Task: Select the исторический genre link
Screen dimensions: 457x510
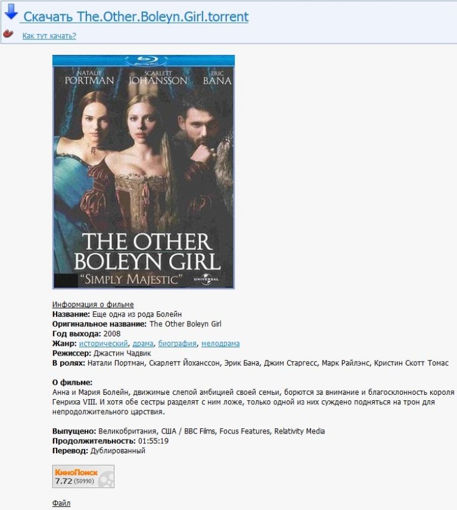Action: pyautogui.click(x=103, y=343)
